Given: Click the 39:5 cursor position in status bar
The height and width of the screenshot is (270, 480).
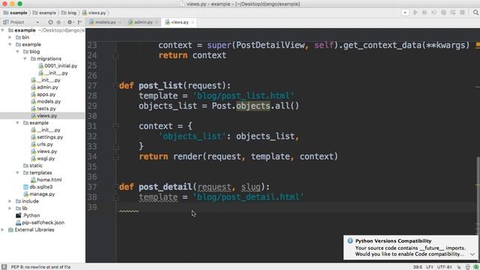Looking at the screenshot, I should click(418, 267).
